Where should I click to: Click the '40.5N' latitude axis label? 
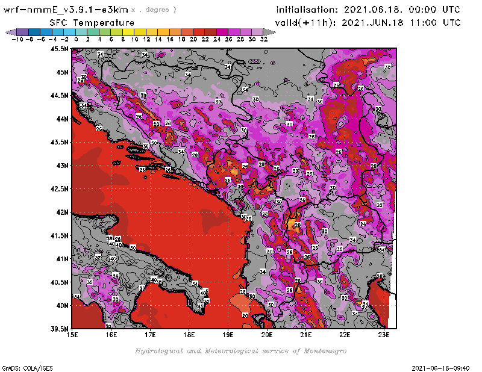(59, 282)
